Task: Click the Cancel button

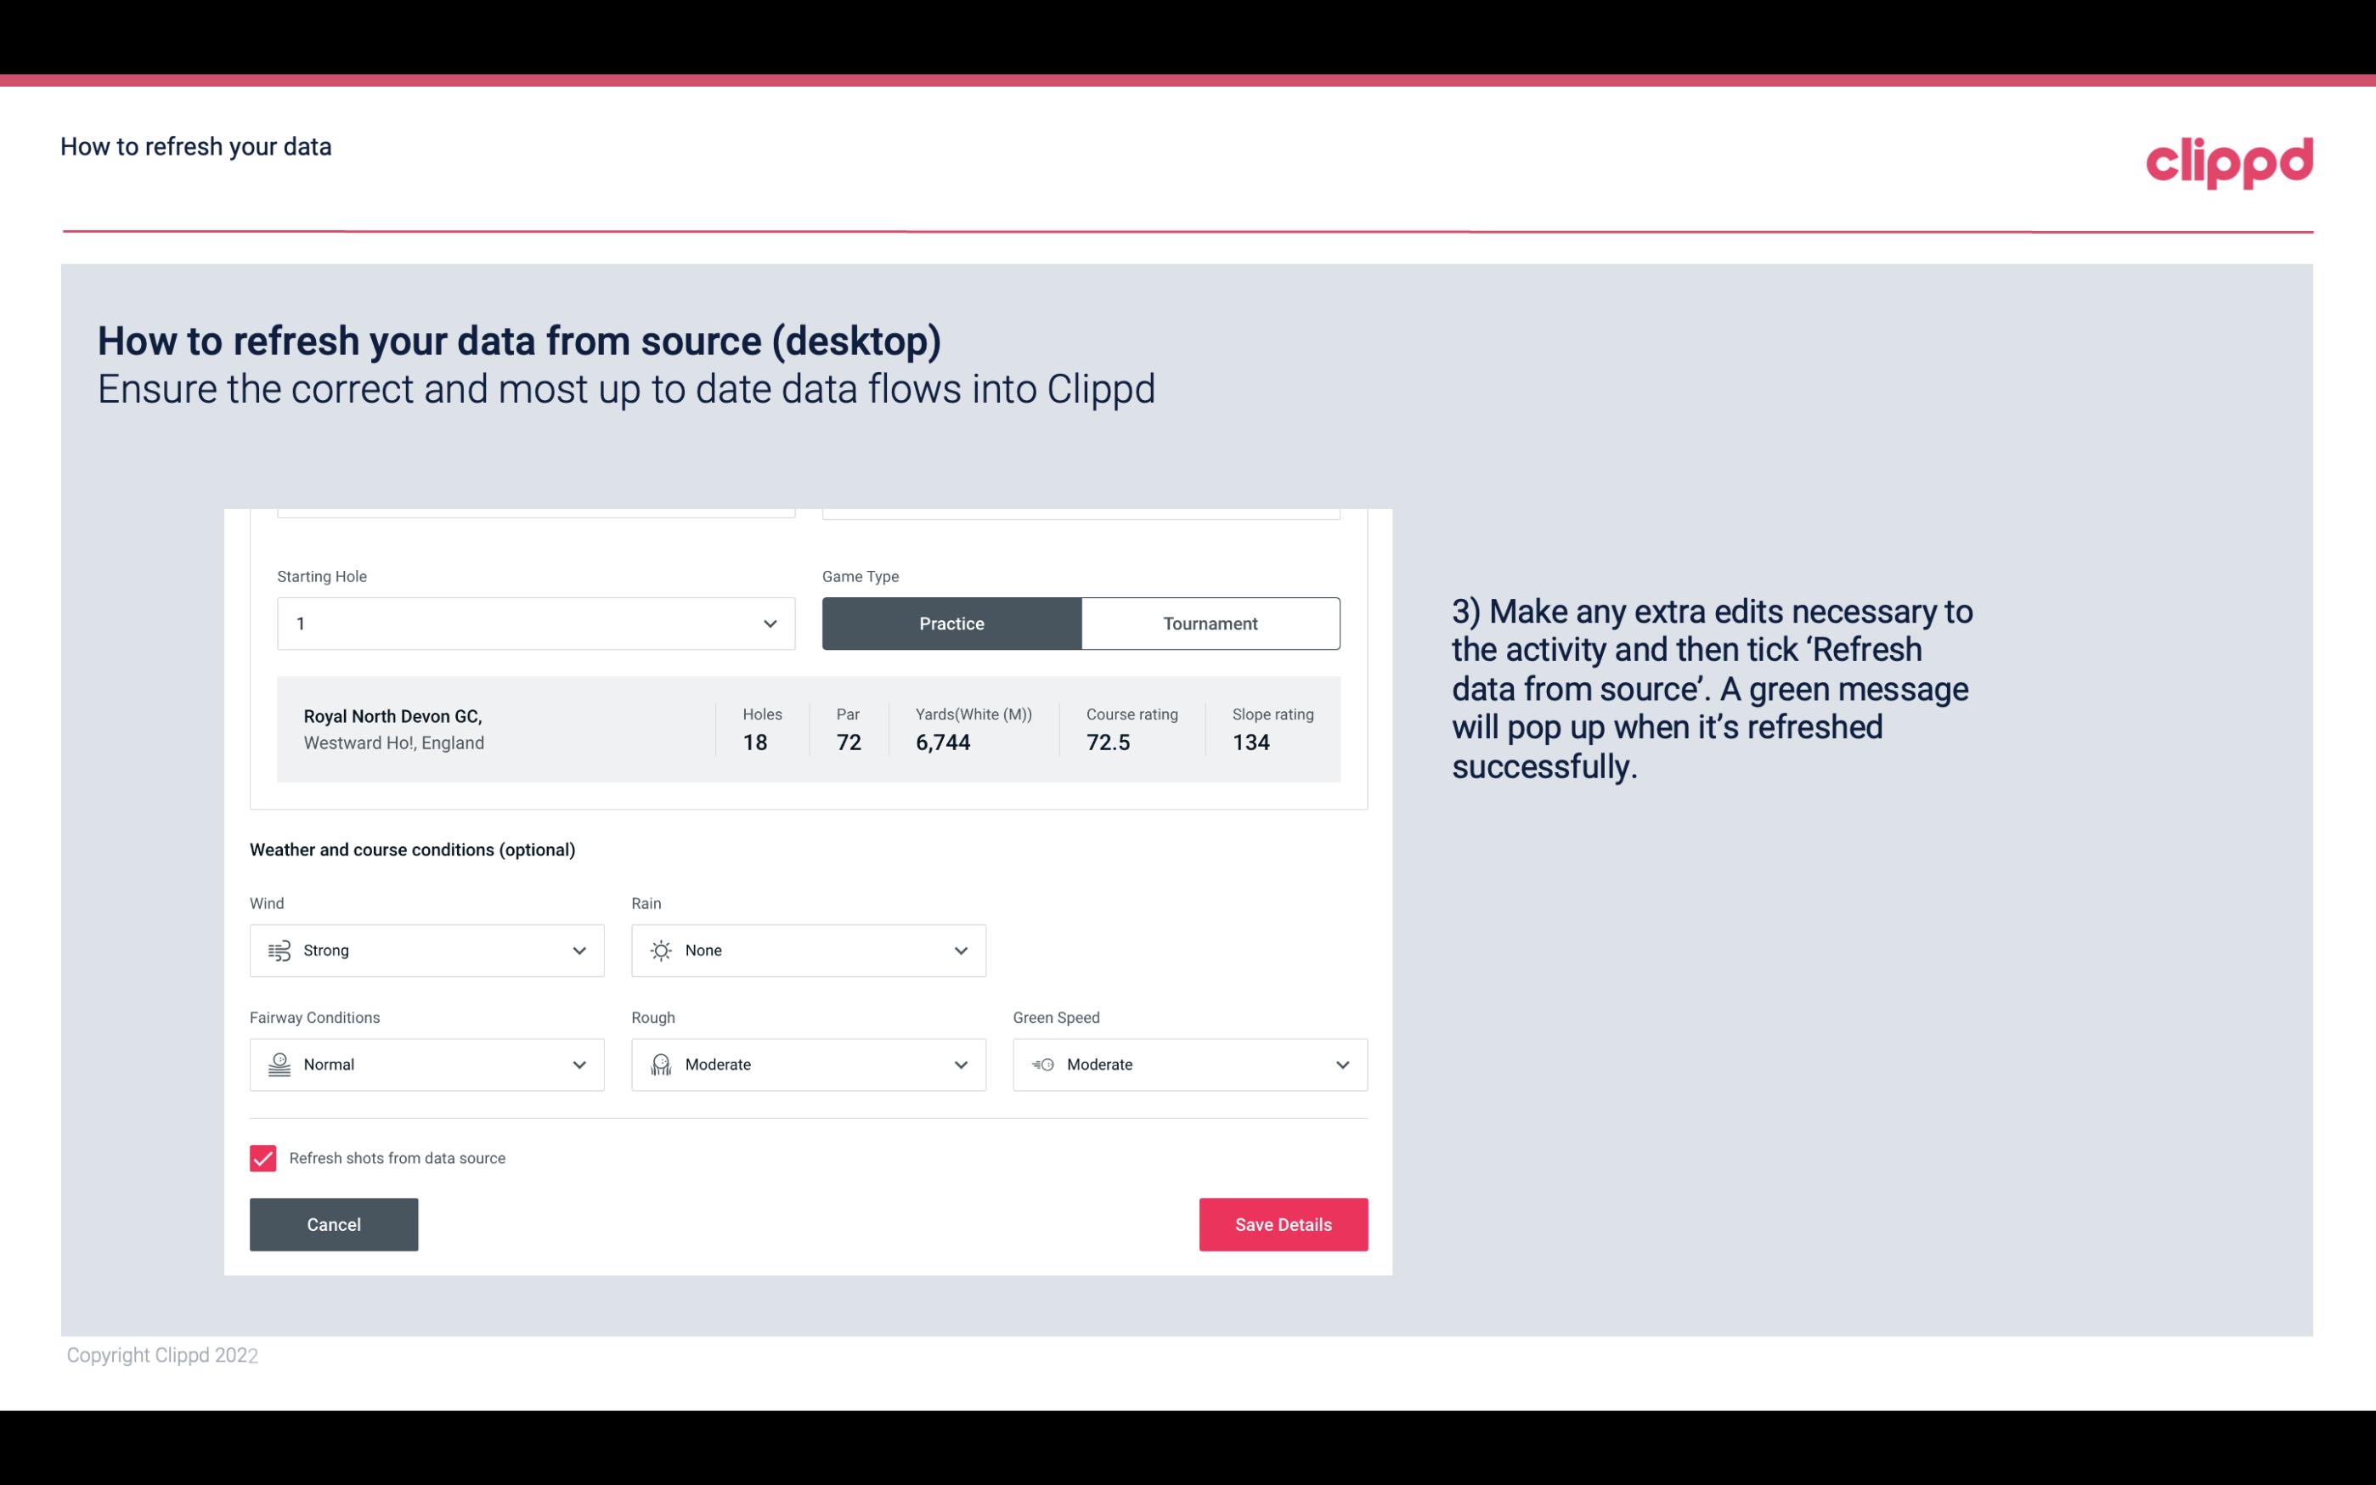Action: point(334,1223)
